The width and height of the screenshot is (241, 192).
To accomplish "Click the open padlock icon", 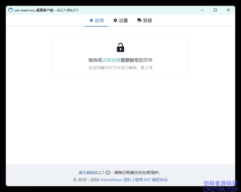I will [120, 47].
